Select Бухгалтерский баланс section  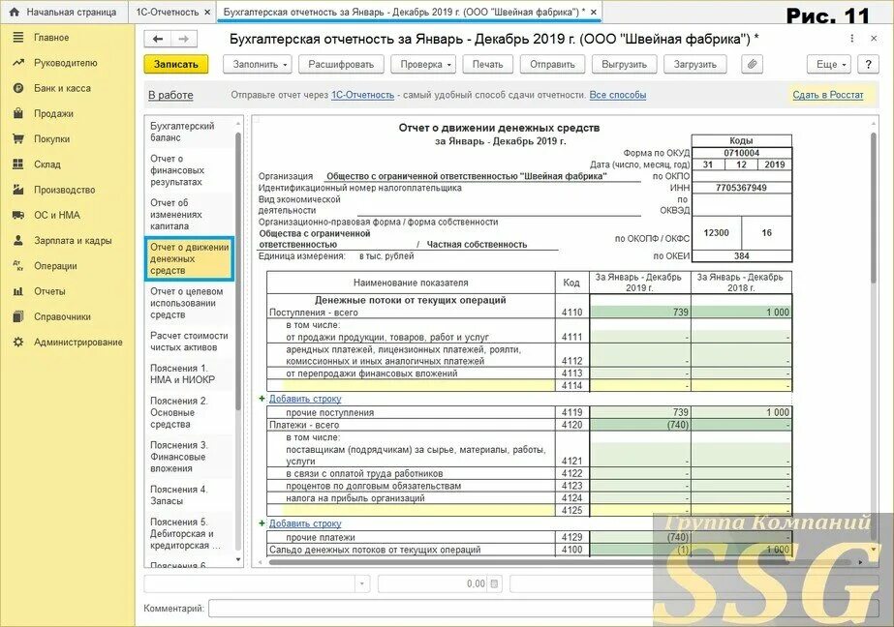[189, 132]
